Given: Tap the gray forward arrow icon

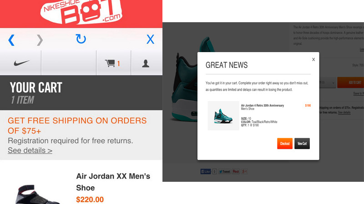Looking at the screenshot, I should [40, 40].
